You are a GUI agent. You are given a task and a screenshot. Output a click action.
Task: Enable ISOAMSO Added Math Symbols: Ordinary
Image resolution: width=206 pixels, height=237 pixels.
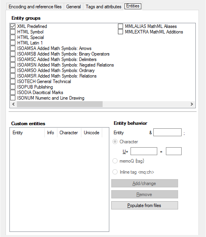13,70
